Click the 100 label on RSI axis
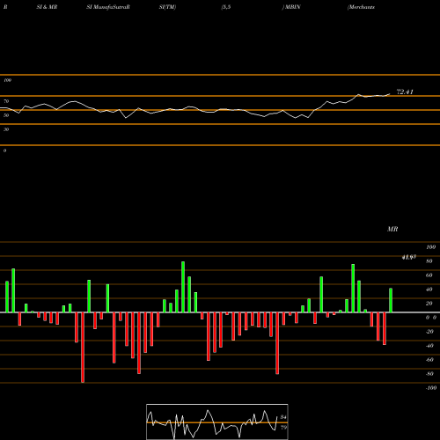Viewport: 440px width, 440px height. (7, 80)
